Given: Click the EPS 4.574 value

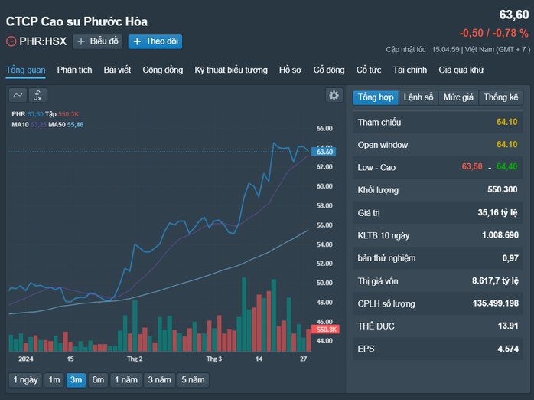Looking at the screenshot, I should click(508, 349).
